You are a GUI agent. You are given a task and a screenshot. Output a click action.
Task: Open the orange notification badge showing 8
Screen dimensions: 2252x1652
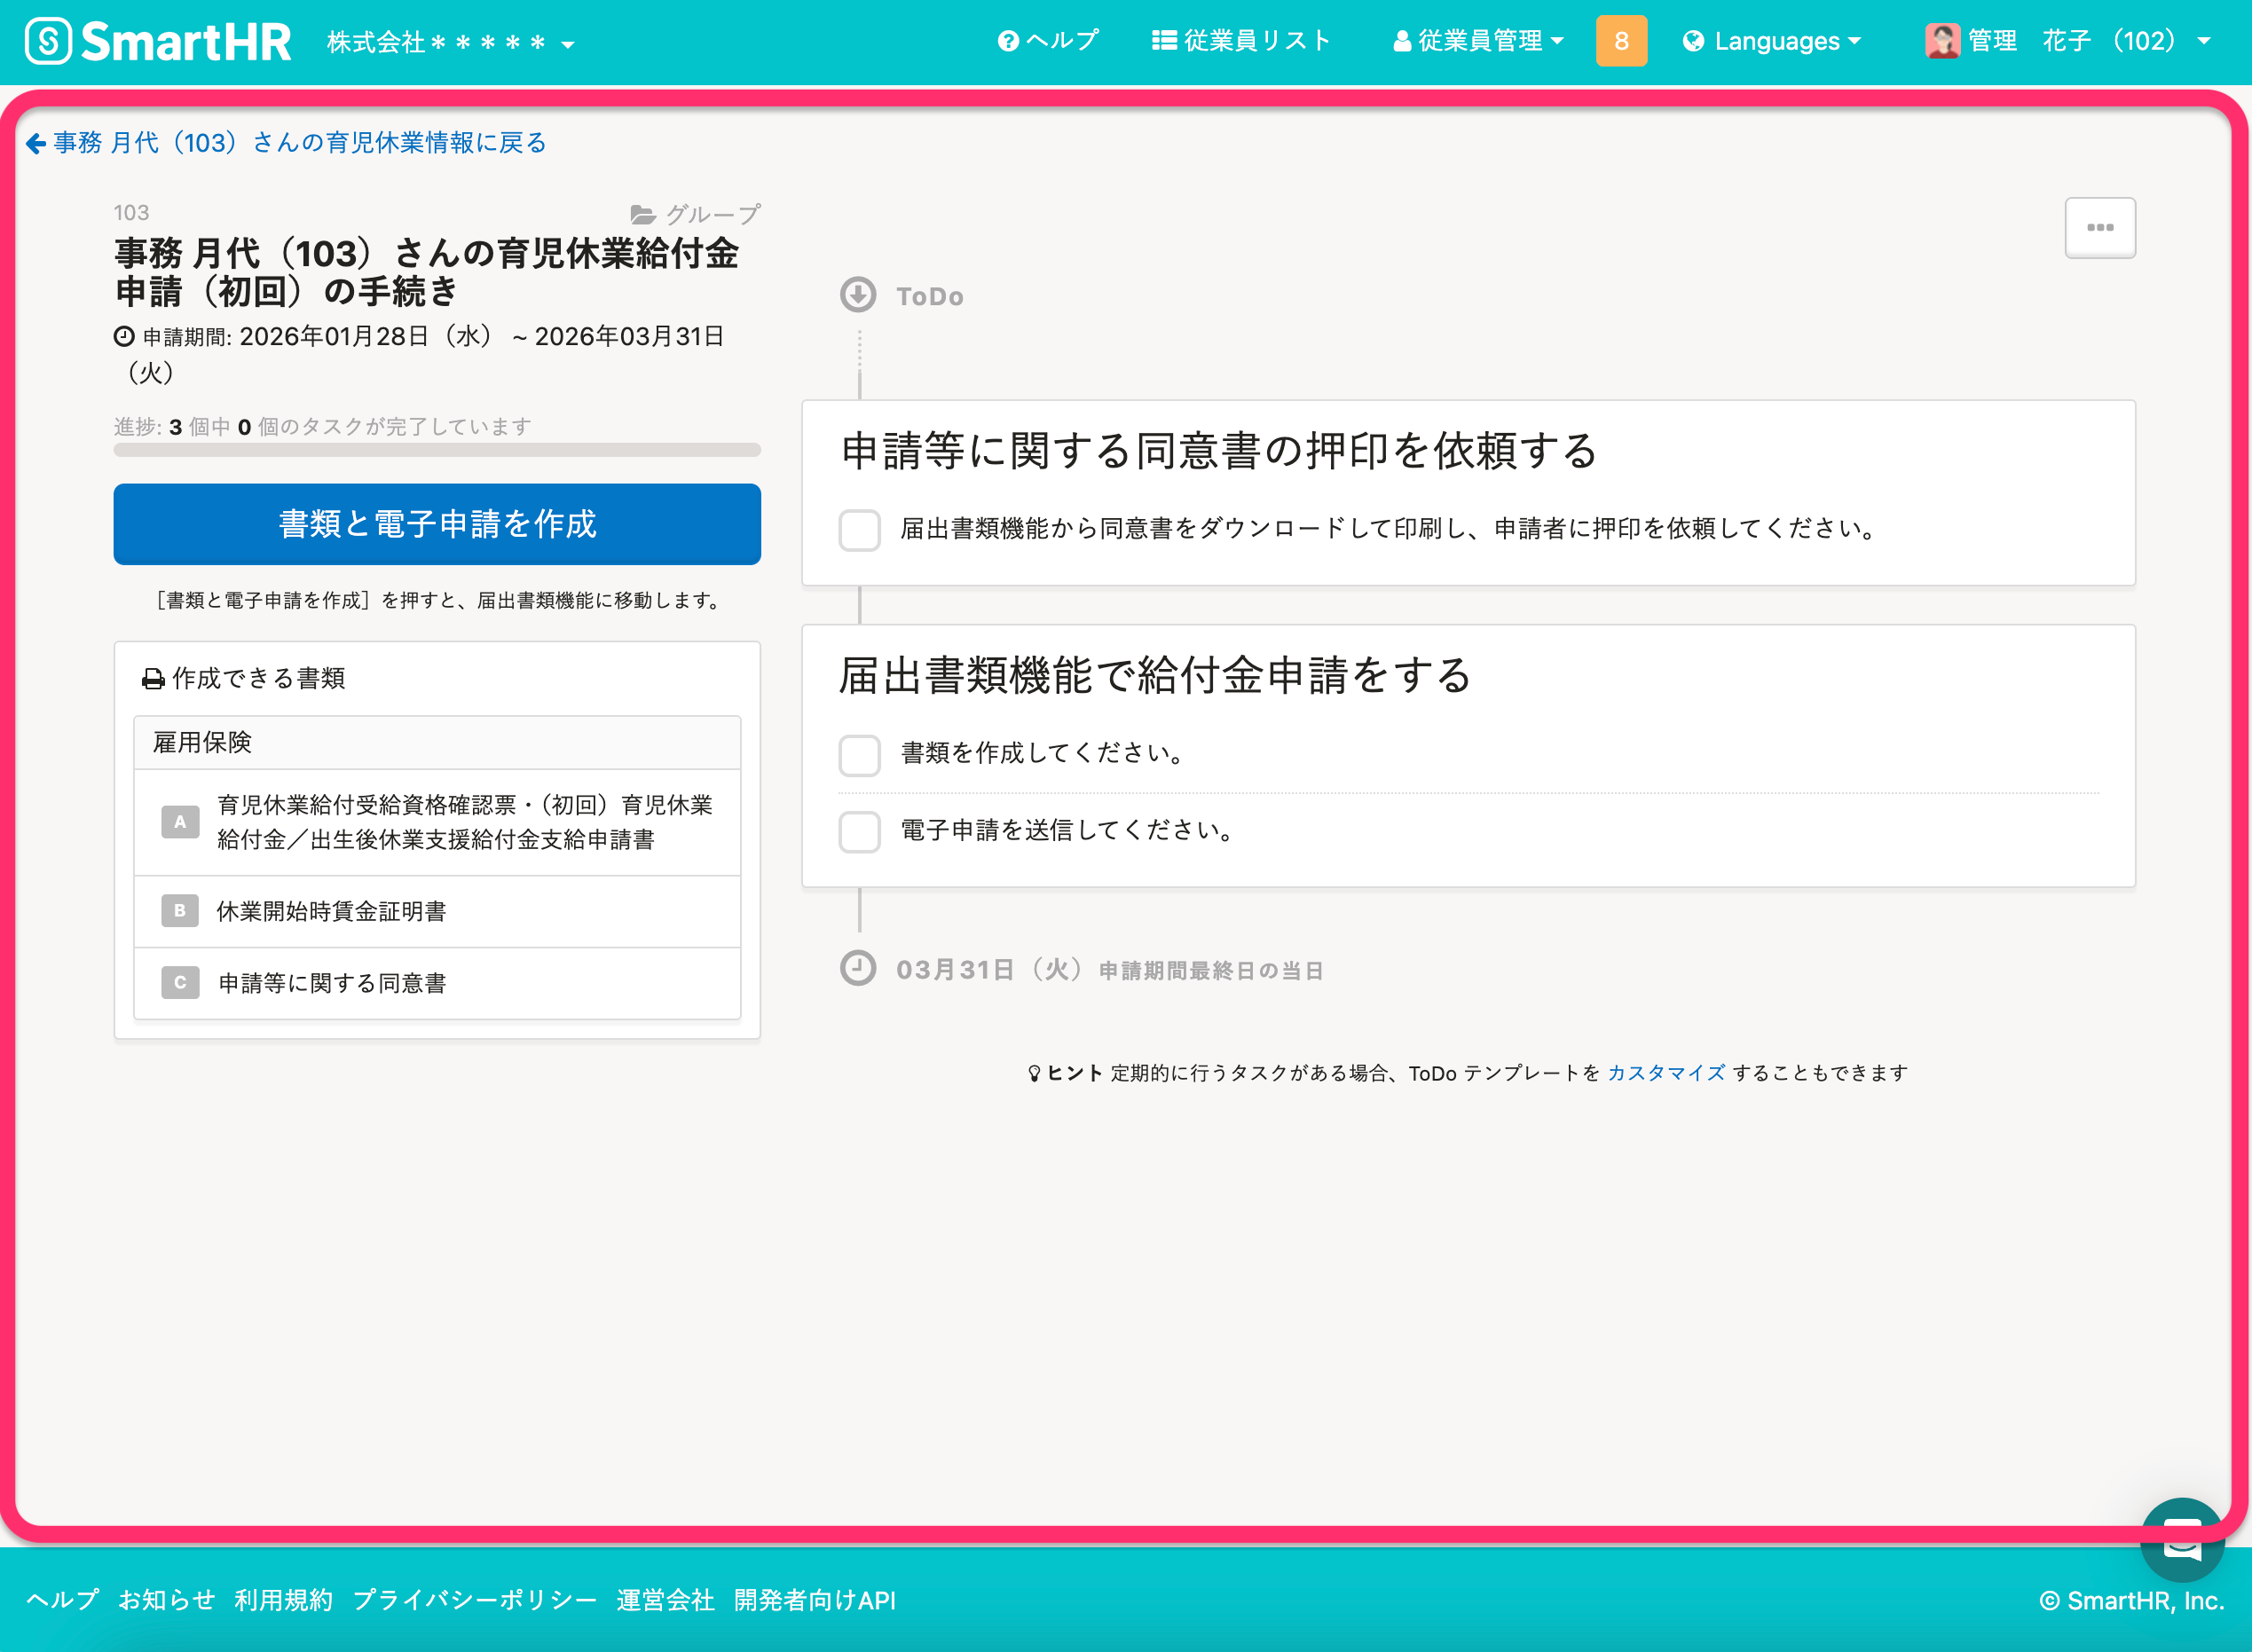[1621, 41]
